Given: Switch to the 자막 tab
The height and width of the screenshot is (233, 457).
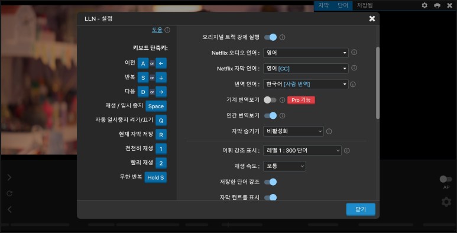Looking at the screenshot, I should pyautogui.click(x=323, y=5).
